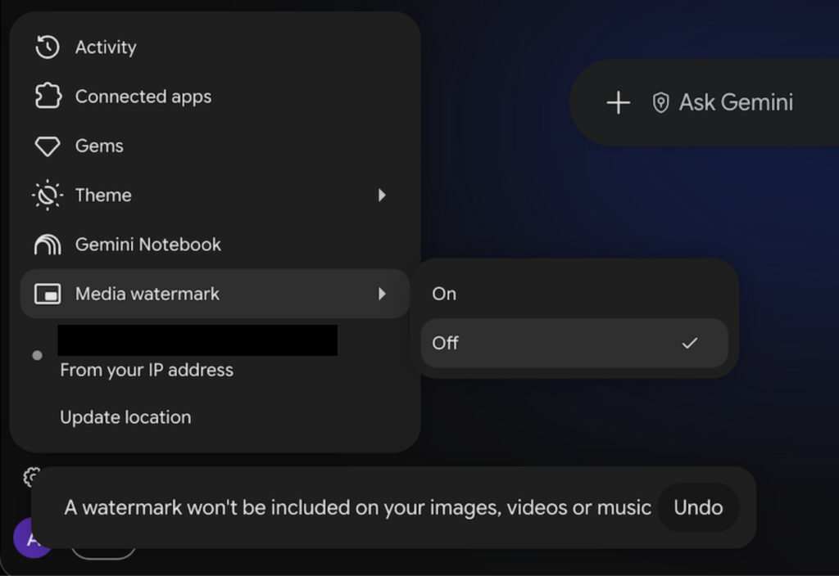The width and height of the screenshot is (839, 576).
Task: Click the Gemini Notebook arch icon
Action: coord(47,245)
